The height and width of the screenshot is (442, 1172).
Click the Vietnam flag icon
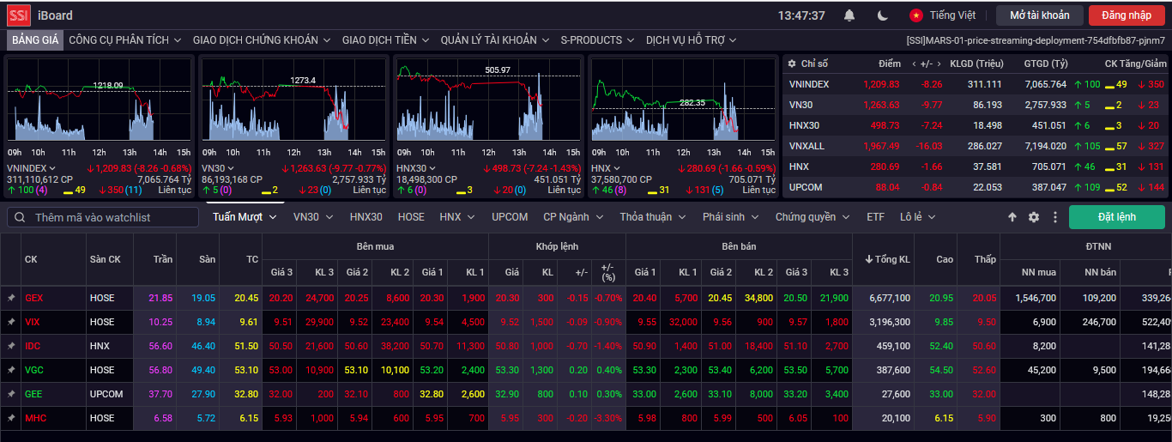coord(916,15)
